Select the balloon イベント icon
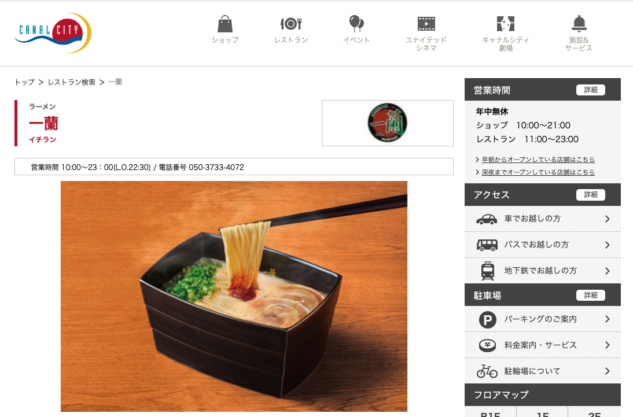This screenshot has width=633, height=417. click(x=356, y=23)
